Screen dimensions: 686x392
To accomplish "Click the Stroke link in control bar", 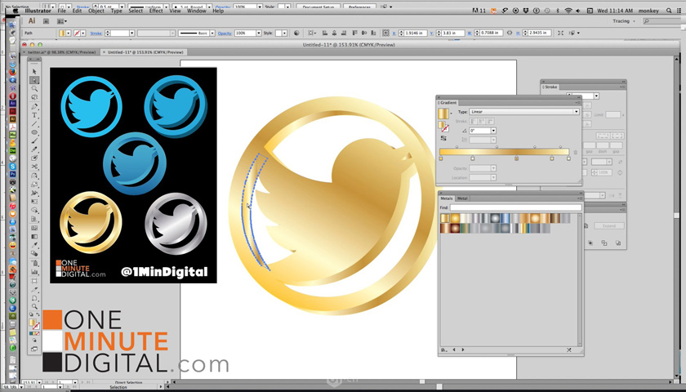I will (x=98, y=33).
